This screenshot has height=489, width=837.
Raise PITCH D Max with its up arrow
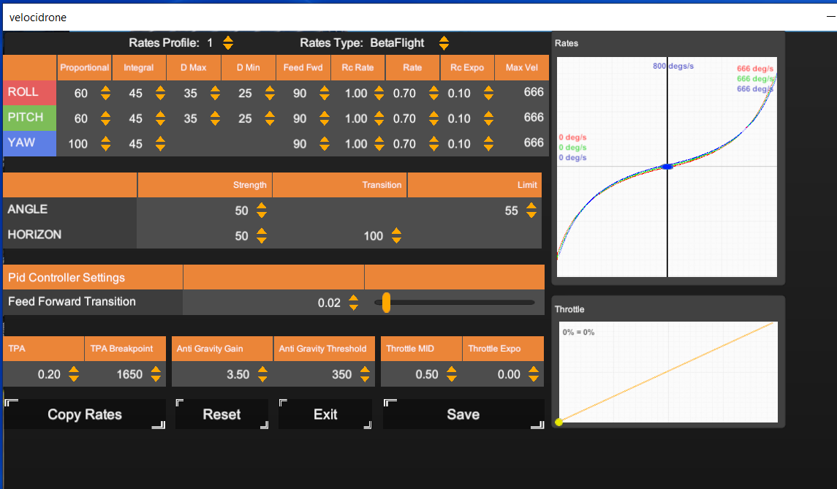coord(215,114)
